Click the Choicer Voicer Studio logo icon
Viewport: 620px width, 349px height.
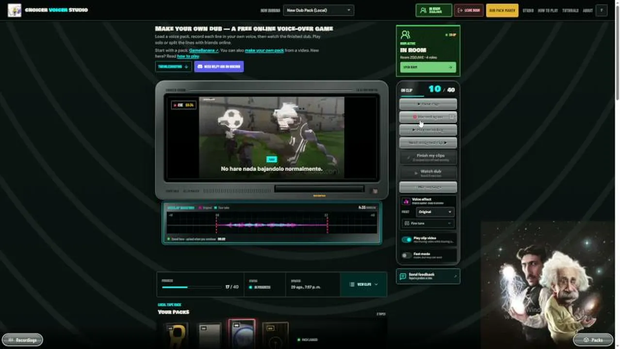pyautogui.click(x=15, y=10)
